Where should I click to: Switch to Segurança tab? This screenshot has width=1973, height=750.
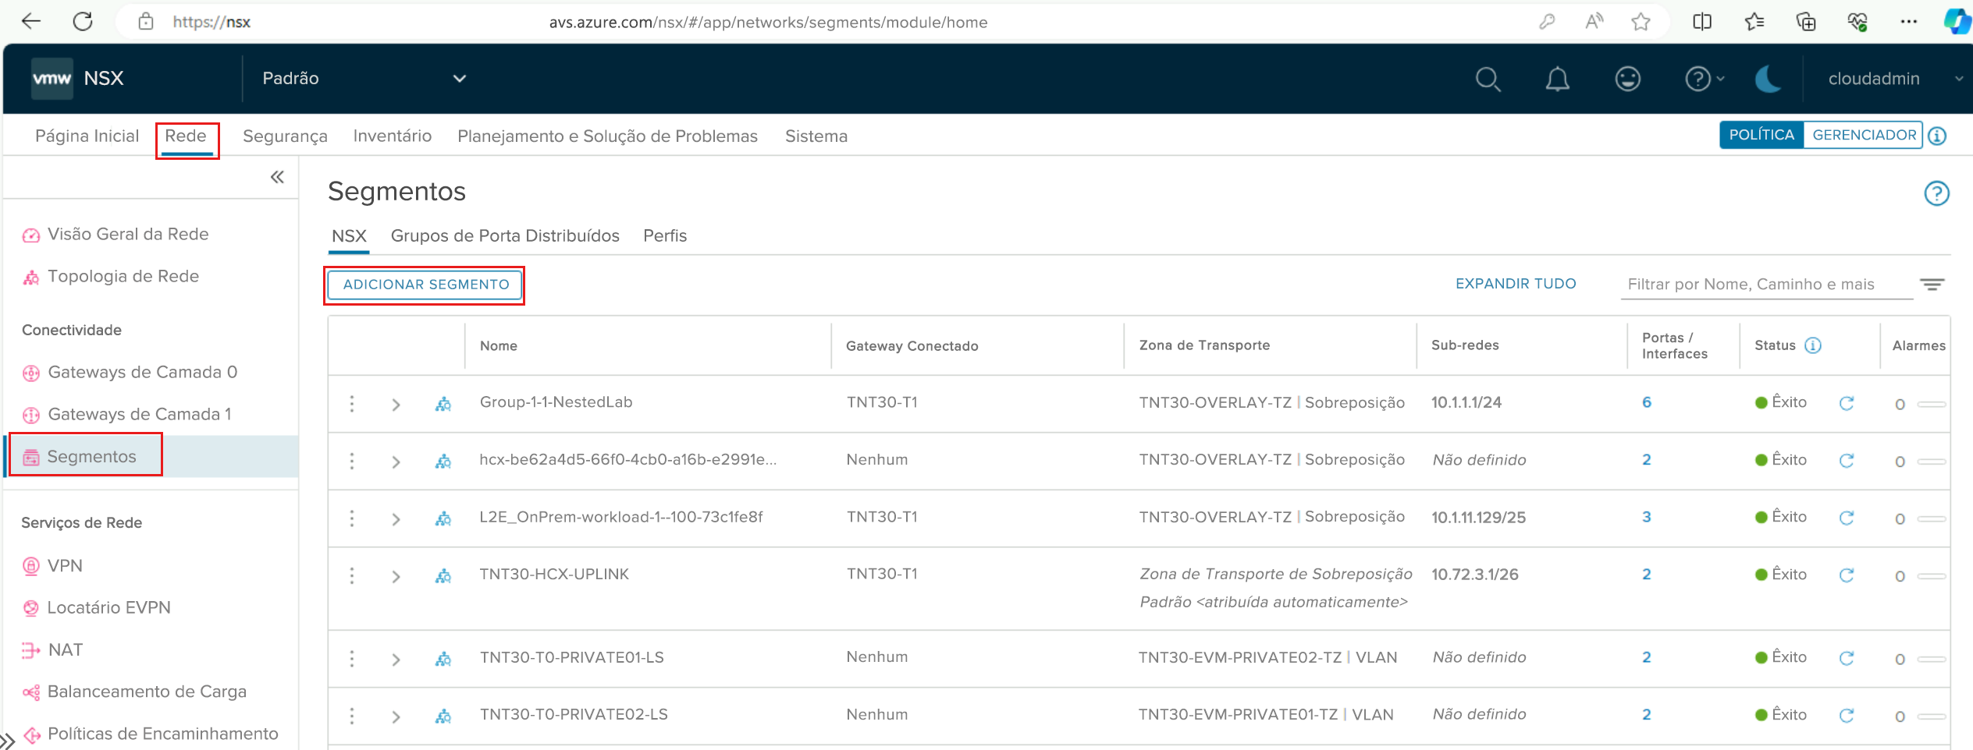[285, 136]
